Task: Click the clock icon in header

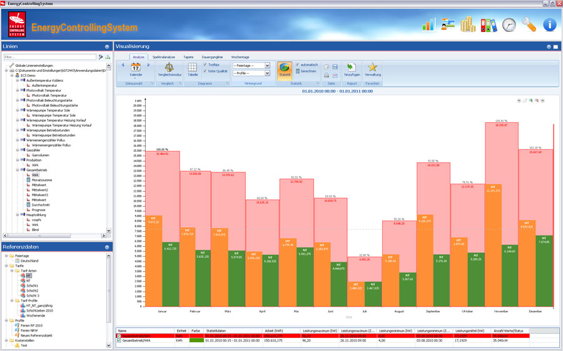Action: [x=509, y=24]
